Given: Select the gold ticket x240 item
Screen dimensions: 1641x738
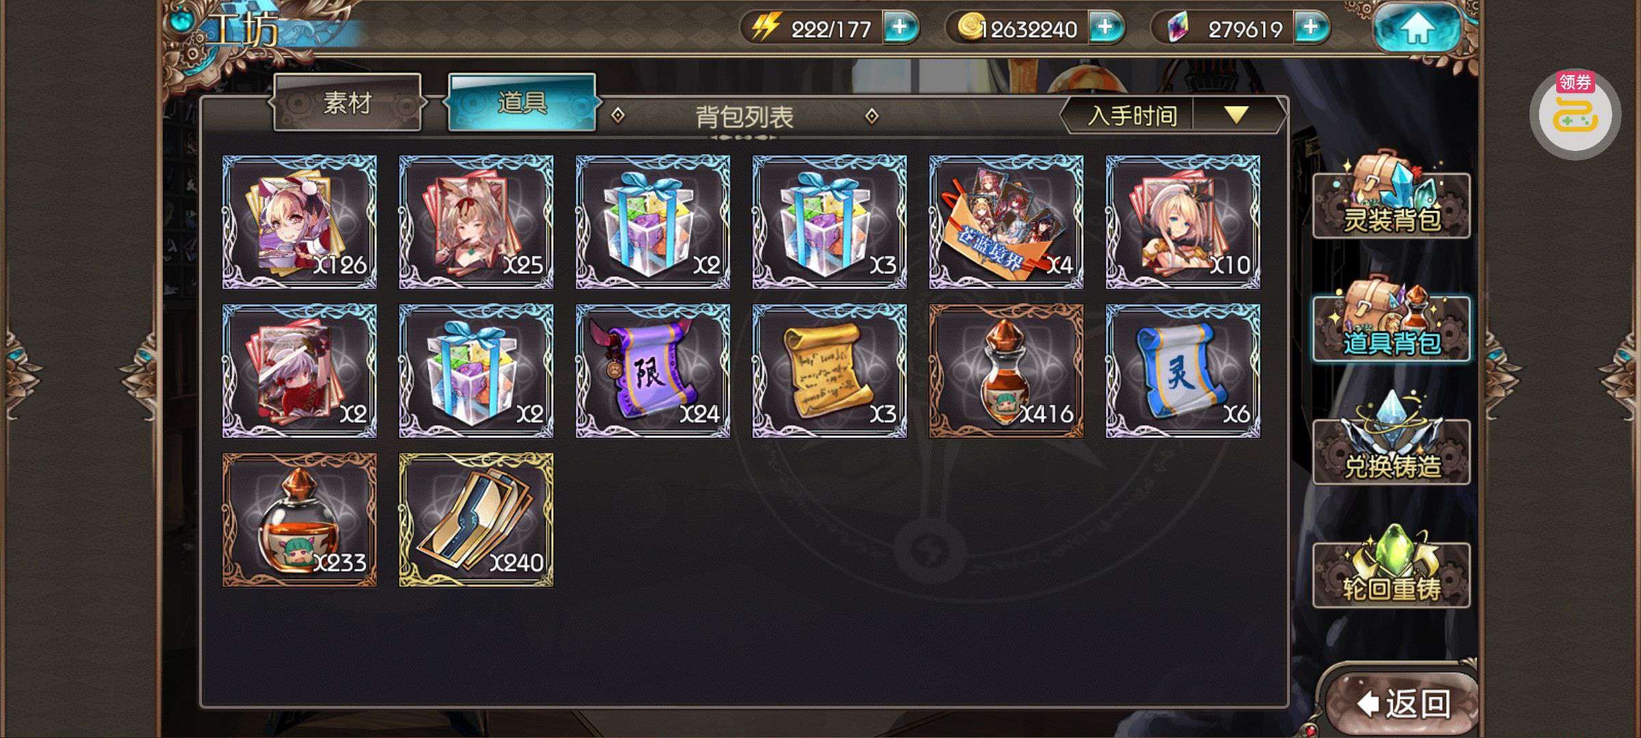Looking at the screenshot, I should 476,520.
